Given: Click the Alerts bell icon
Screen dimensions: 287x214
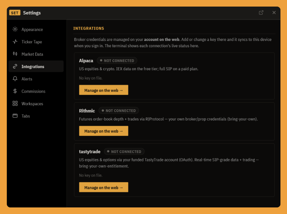Looking at the screenshot, I should click(15, 79).
